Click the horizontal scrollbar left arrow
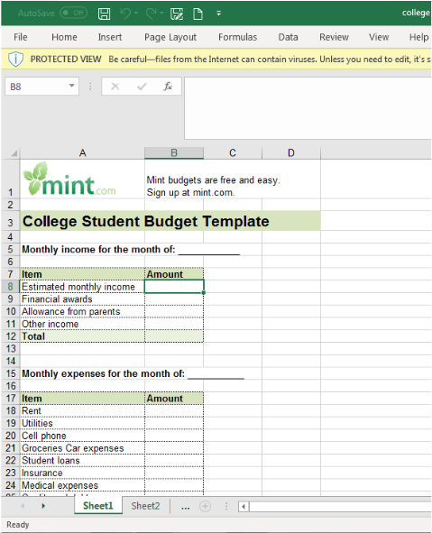 pos(244,507)
